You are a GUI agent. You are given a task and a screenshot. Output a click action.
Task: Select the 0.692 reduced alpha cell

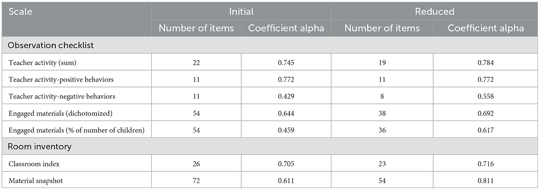point(486,113)
